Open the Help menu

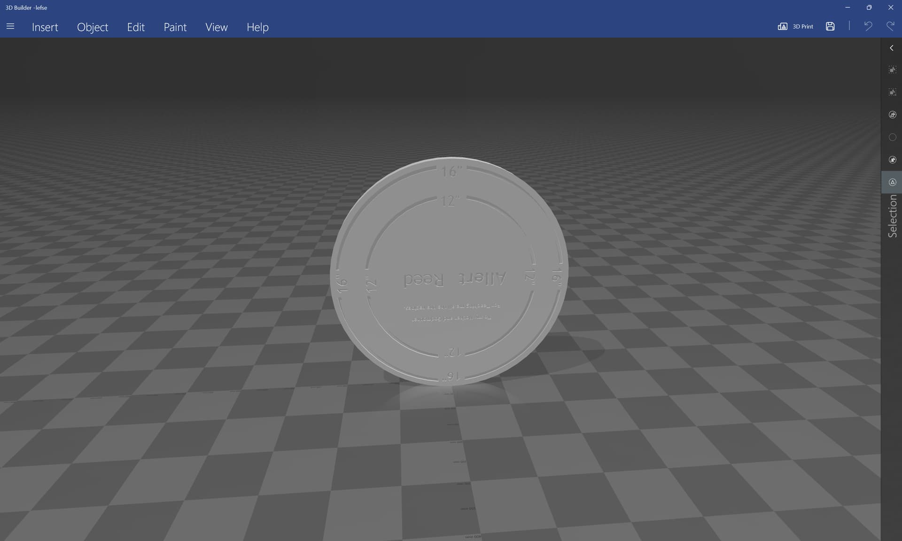pyautogui.click(x=257, y=27)
